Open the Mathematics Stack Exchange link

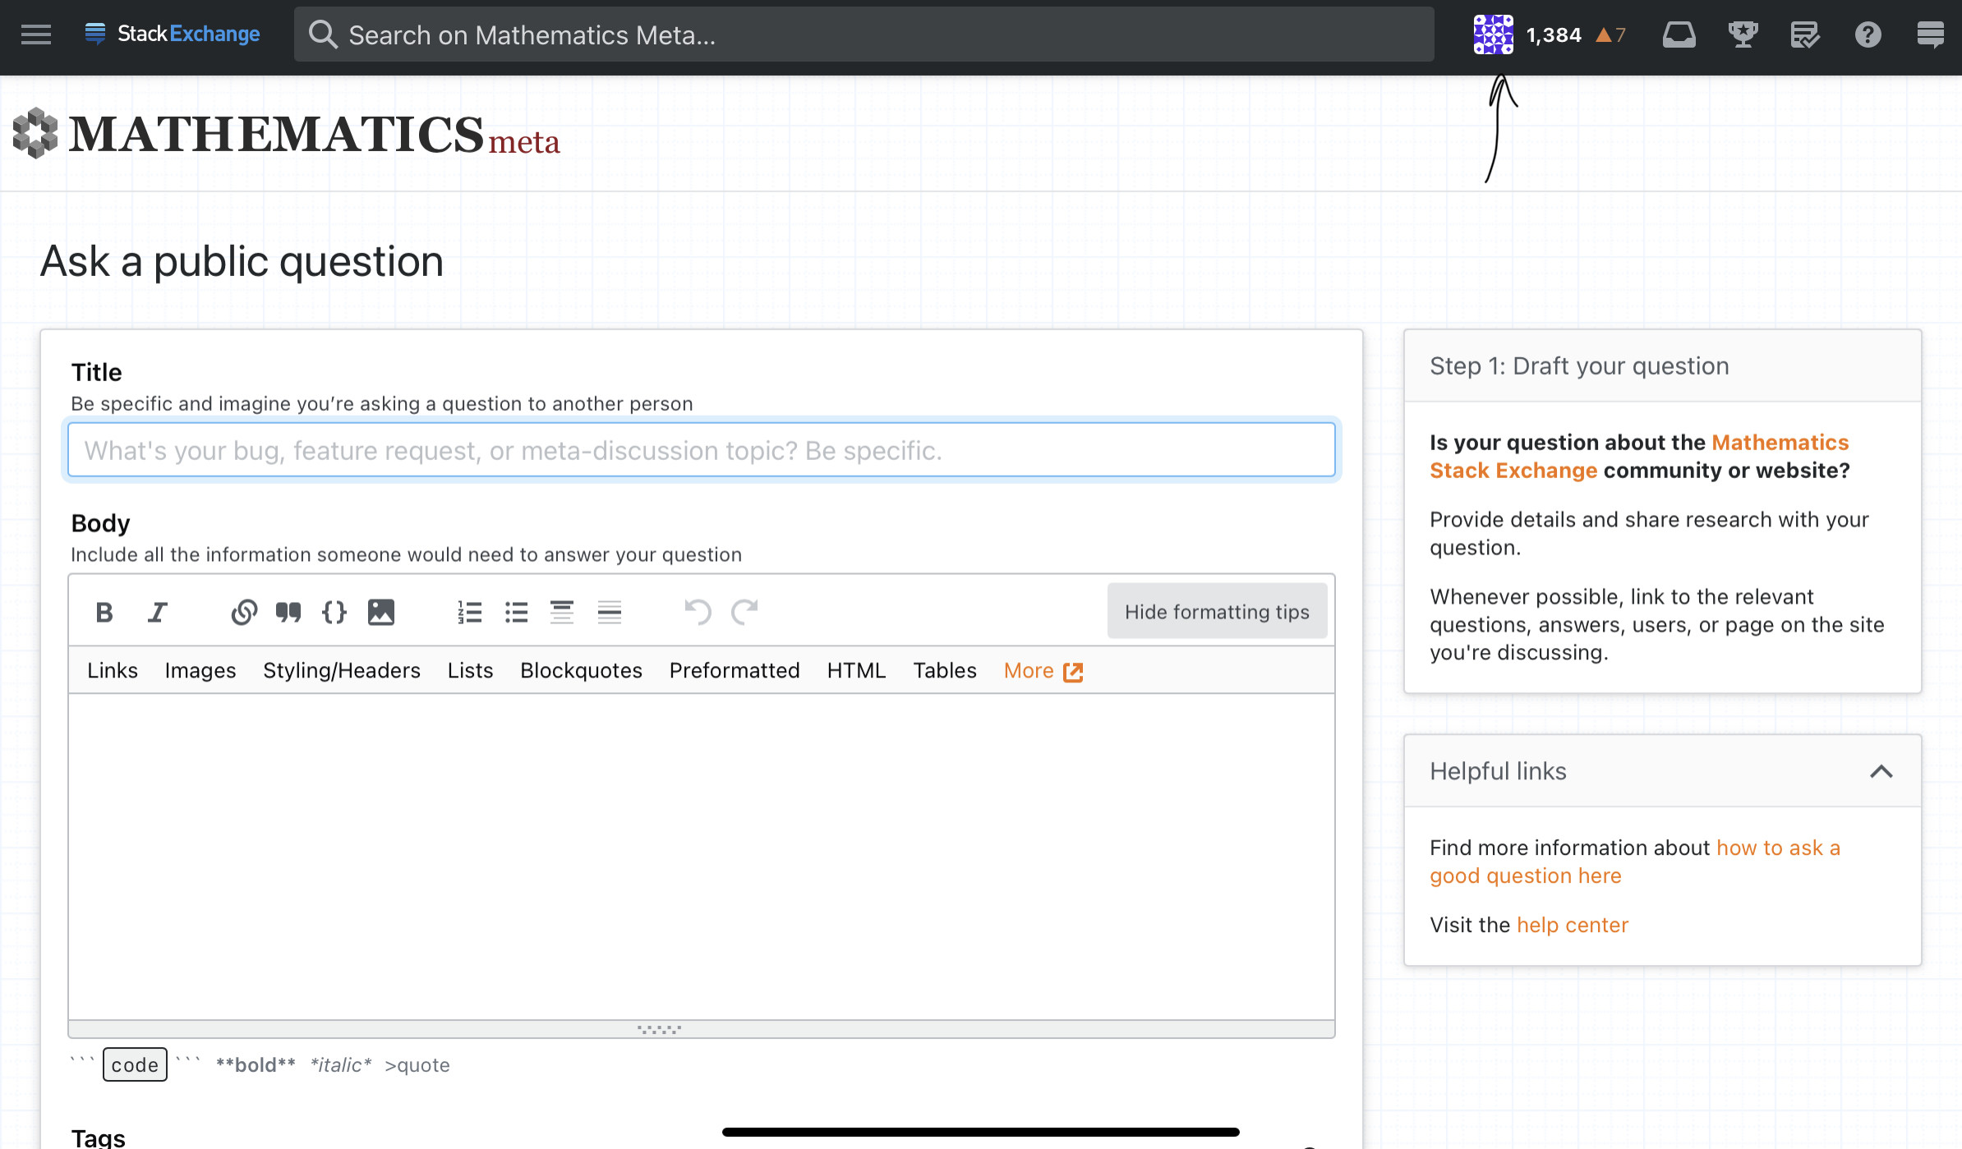tap(1639, 457)
